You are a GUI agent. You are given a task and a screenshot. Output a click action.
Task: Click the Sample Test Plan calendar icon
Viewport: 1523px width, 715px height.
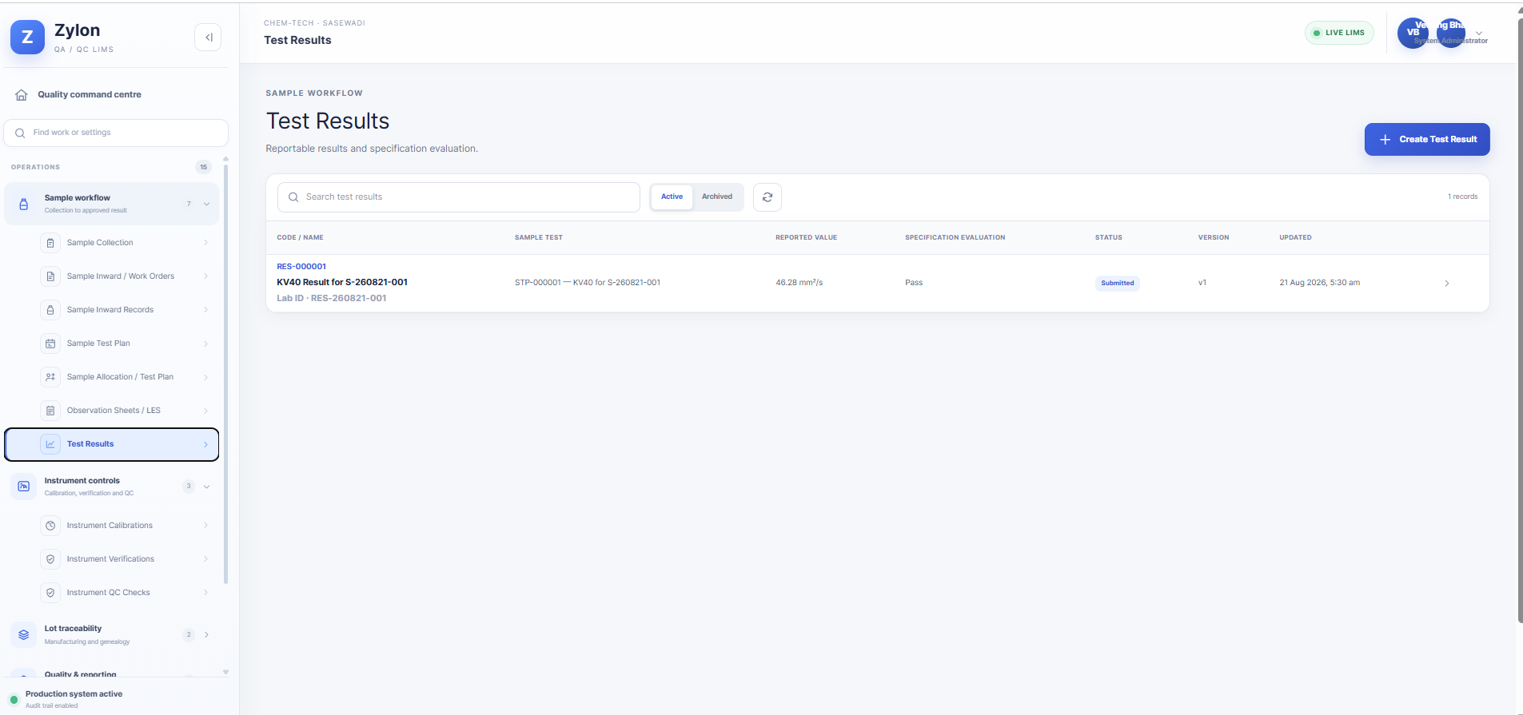click(x=50, y=344)
